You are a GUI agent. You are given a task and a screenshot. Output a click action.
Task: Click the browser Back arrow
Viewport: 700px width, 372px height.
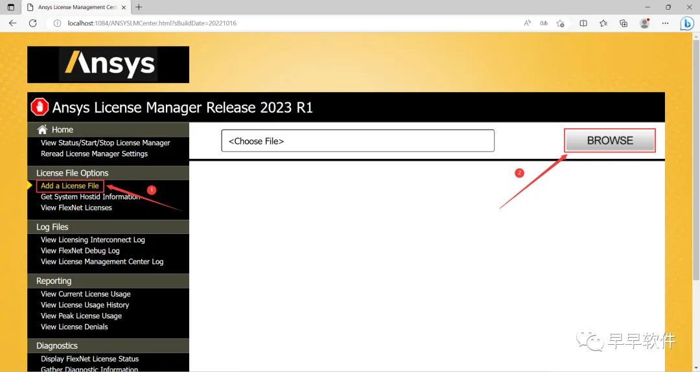12,23
